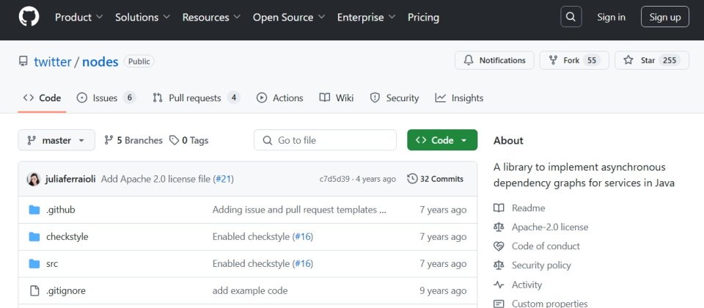704x308 pixels.
Task: Click the commits history clock icon
Action: tap(412, 179)
